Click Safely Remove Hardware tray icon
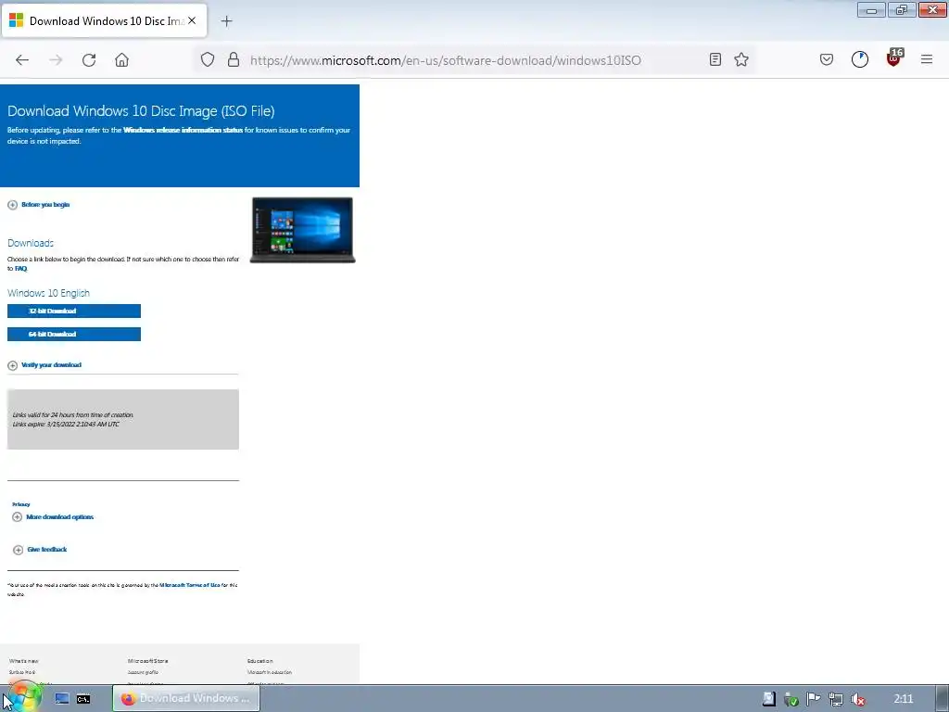 pyautogui.click(x=791, y=699)
